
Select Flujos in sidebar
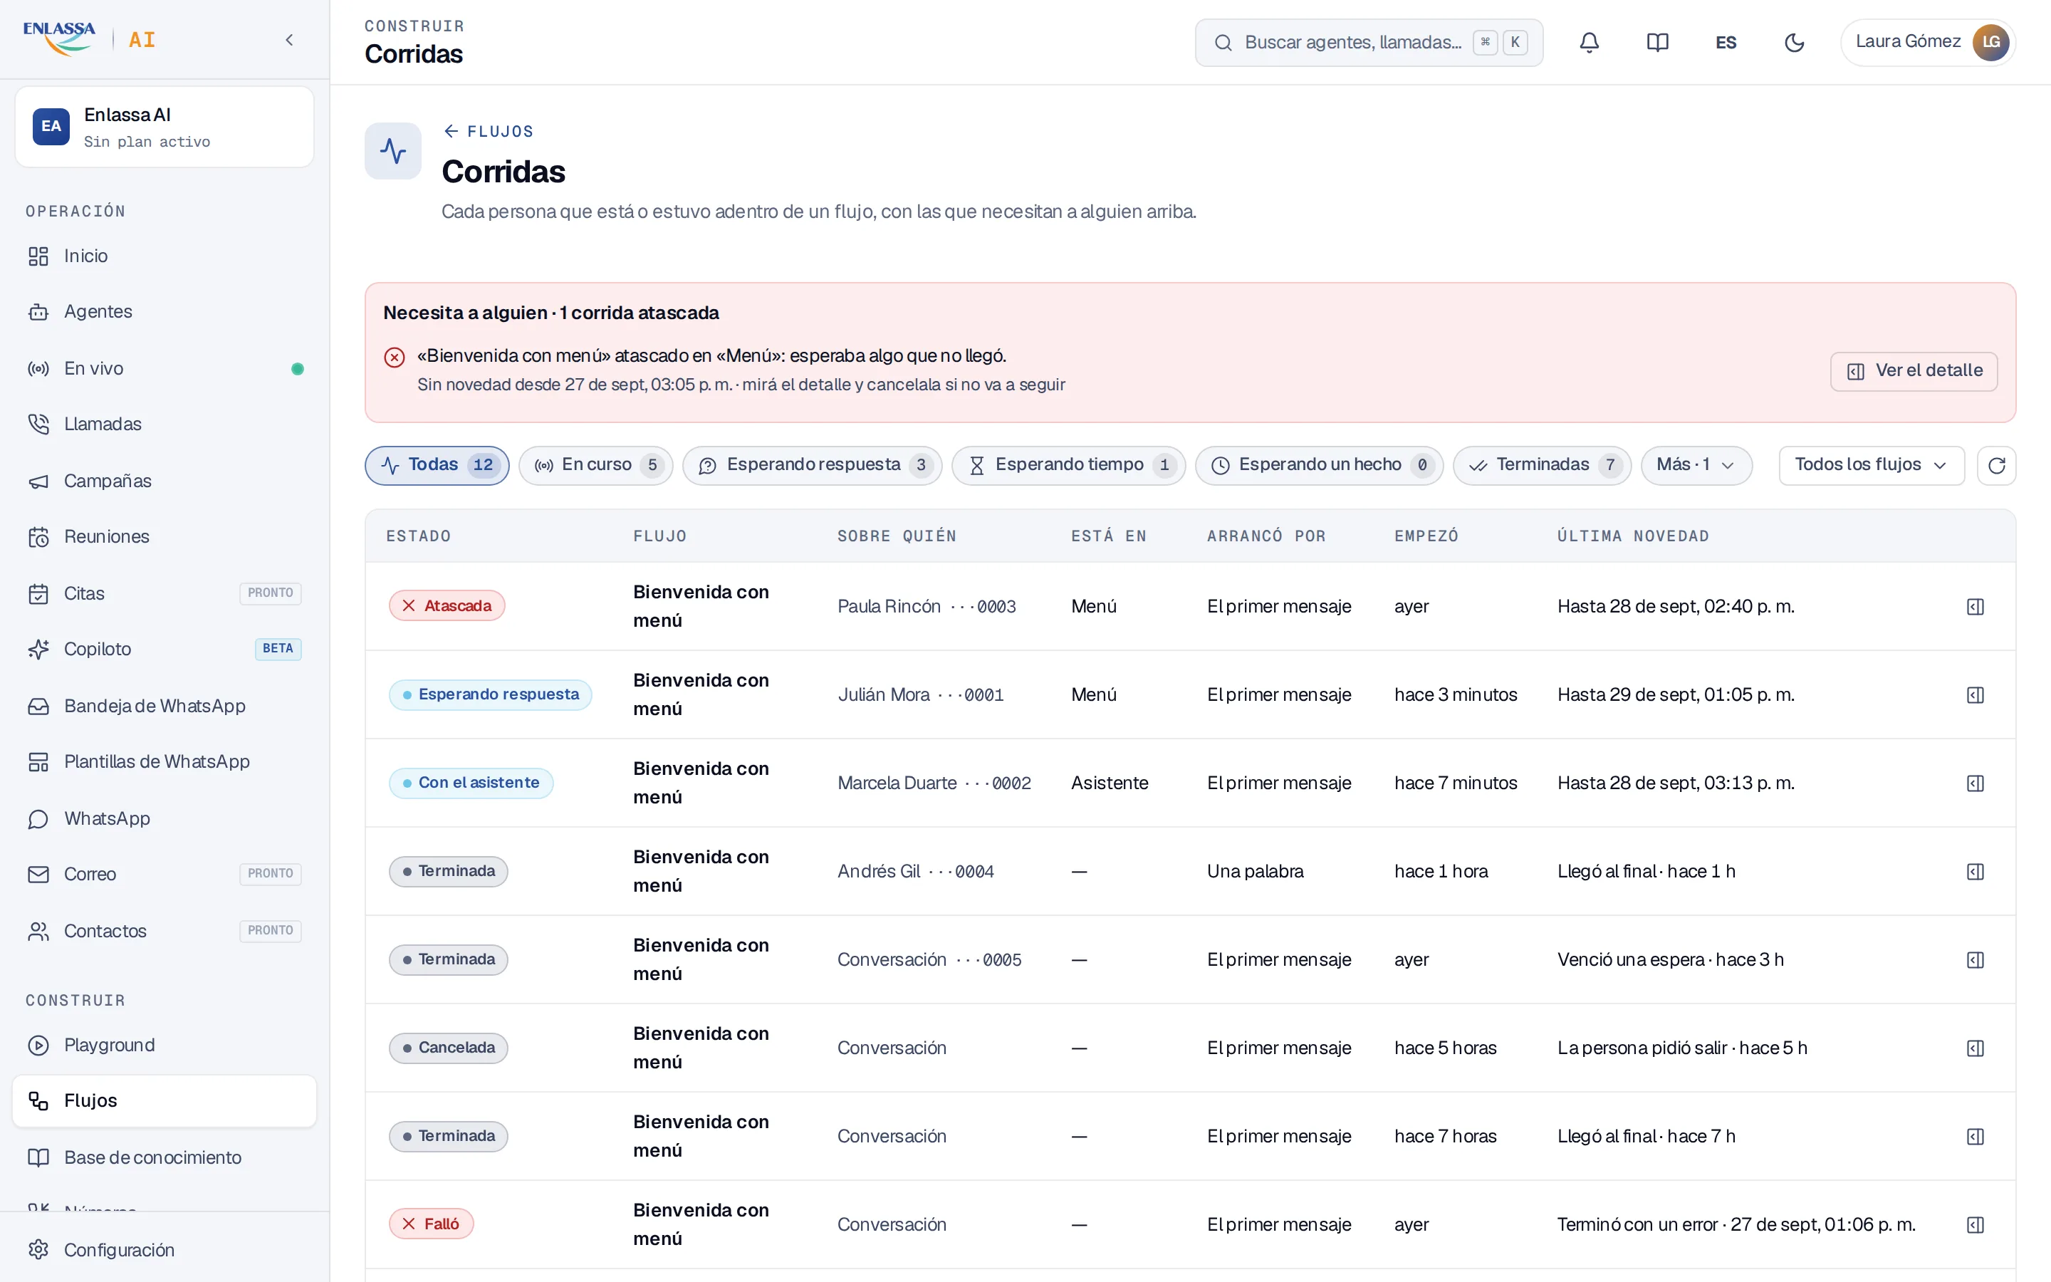[x=165, y=1100]
